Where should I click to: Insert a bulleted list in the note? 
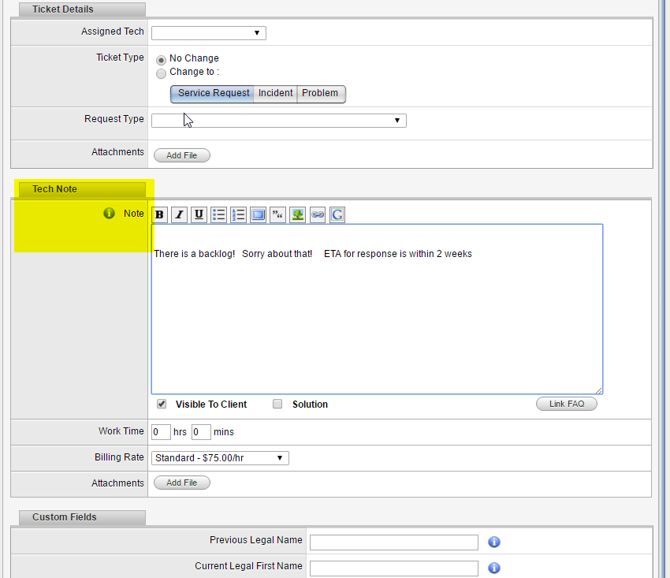click(x=218, y=214)
